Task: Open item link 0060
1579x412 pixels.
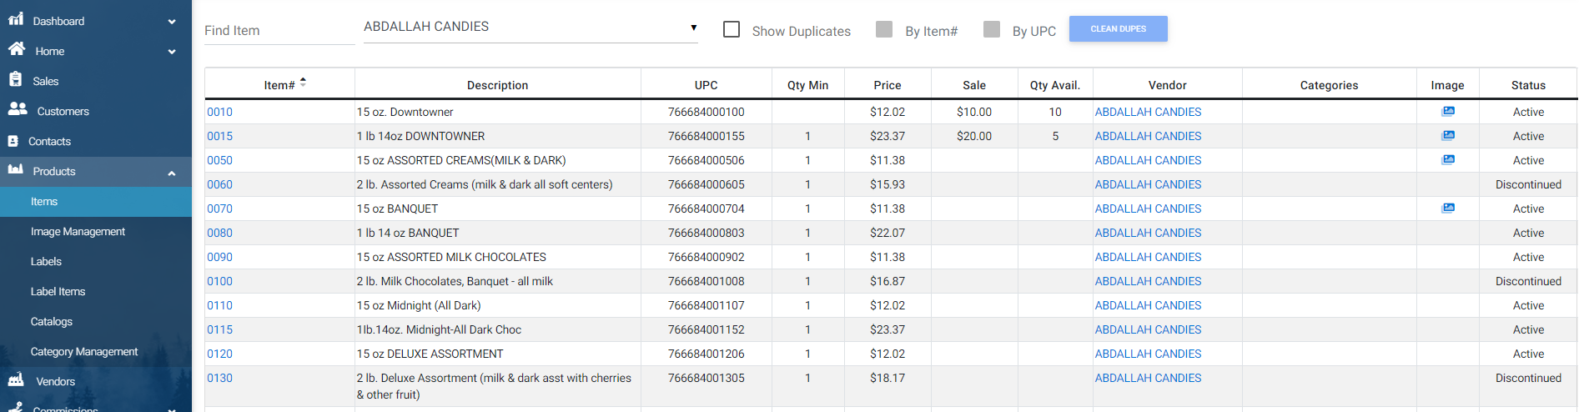Action: (x=219, y=184)
